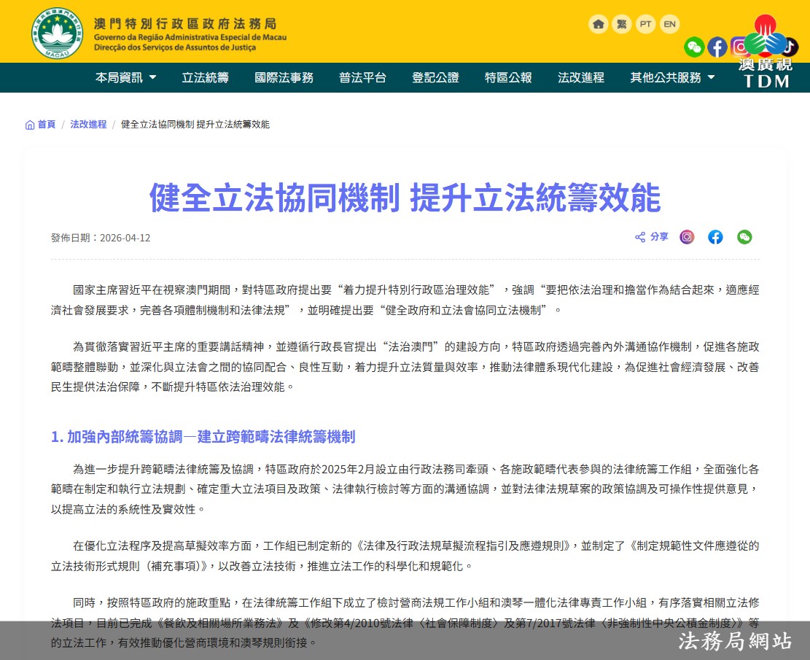Open the WeChat icon in the top banner
This screenshot has height=660, width=810.
(695, 47)
